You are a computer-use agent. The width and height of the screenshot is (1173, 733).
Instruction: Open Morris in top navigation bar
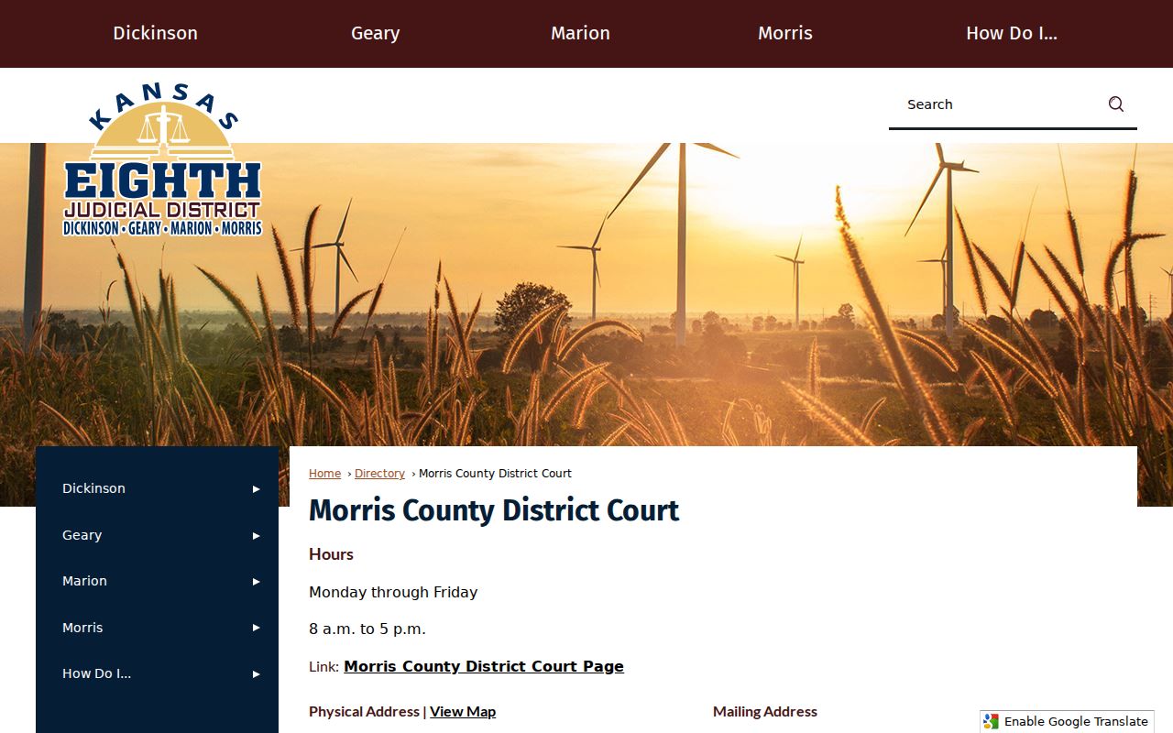click(785, 33)
